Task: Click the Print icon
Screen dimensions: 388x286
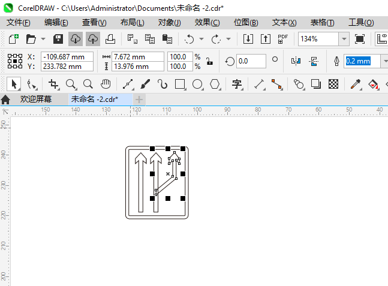Action: [110, 39]
